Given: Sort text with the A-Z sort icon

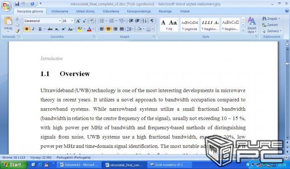Looking at the screenshot, I should click(145, 21).
